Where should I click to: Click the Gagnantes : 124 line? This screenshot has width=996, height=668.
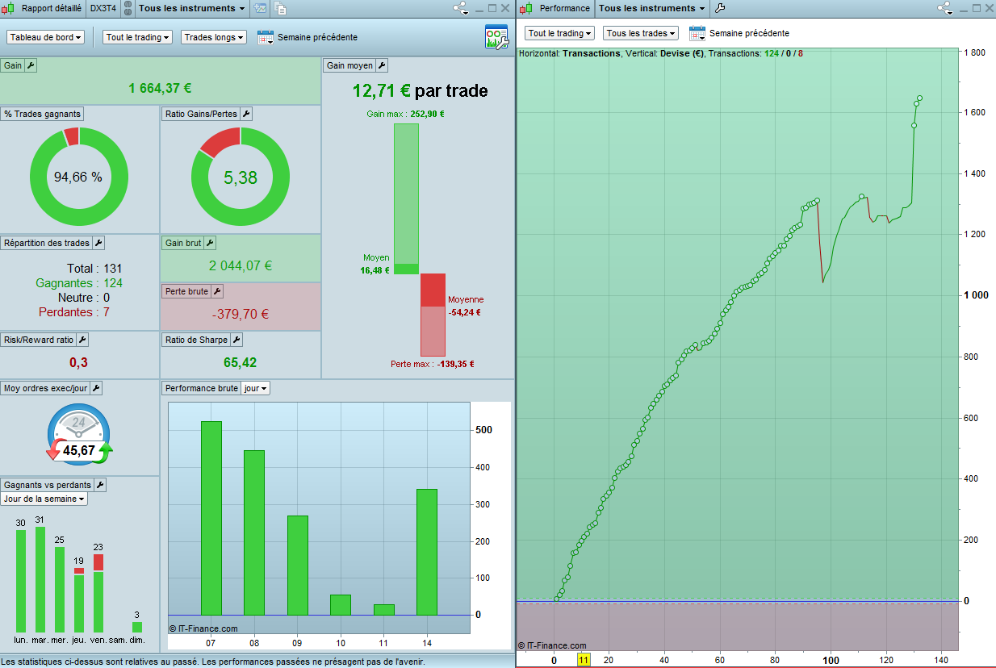coord(79,282)
